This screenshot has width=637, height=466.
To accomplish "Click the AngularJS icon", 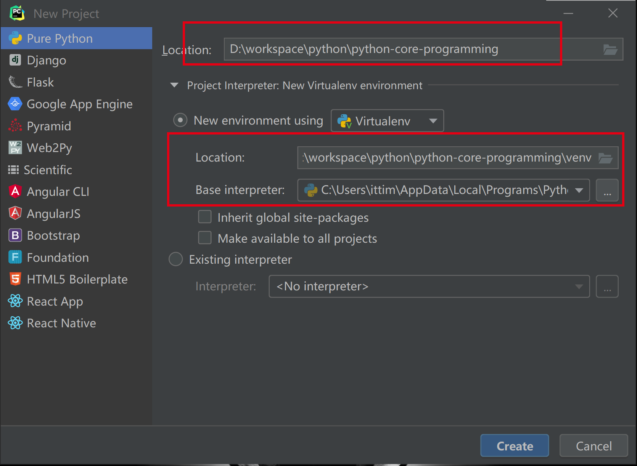I will click(x=15, y=213).
